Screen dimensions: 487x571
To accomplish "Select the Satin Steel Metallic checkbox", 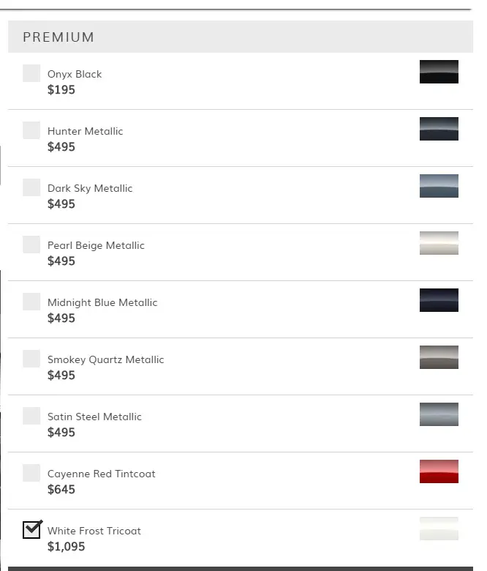I will [x=31, y=416].
